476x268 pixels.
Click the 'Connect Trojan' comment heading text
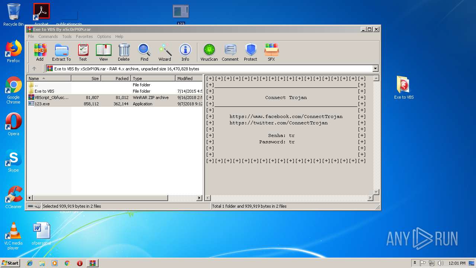coord(286,98)
